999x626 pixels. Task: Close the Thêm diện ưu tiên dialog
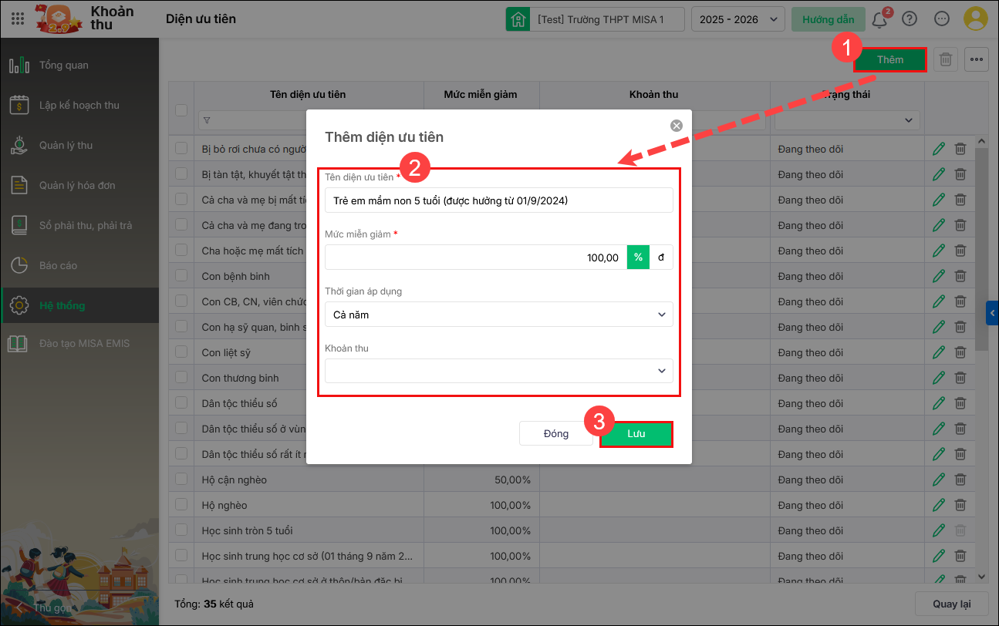pyautogui.click(x=677, y=126)
